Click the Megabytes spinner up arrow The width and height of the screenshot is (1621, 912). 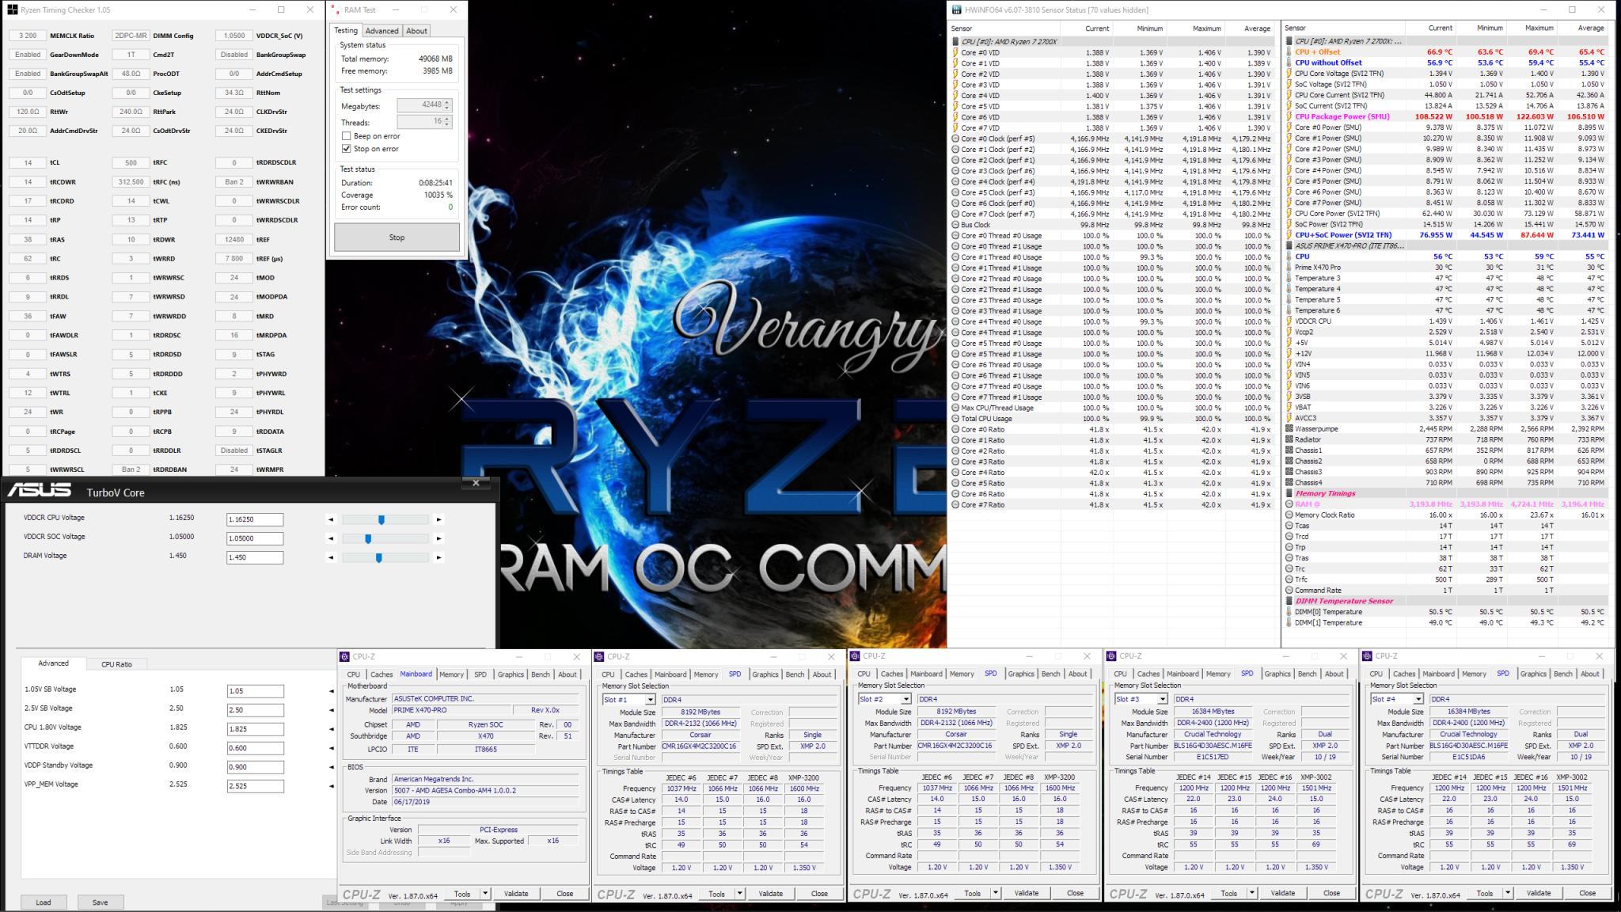[x=447, y=103]
